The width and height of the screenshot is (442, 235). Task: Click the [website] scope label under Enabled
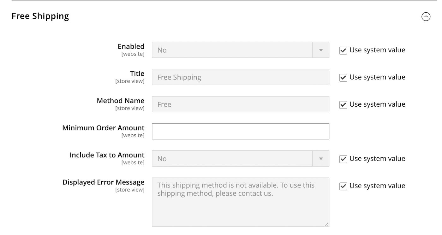[x=133, y=54]
